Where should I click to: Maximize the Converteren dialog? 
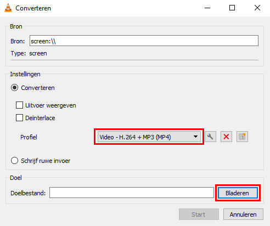[x=232, y=8]
